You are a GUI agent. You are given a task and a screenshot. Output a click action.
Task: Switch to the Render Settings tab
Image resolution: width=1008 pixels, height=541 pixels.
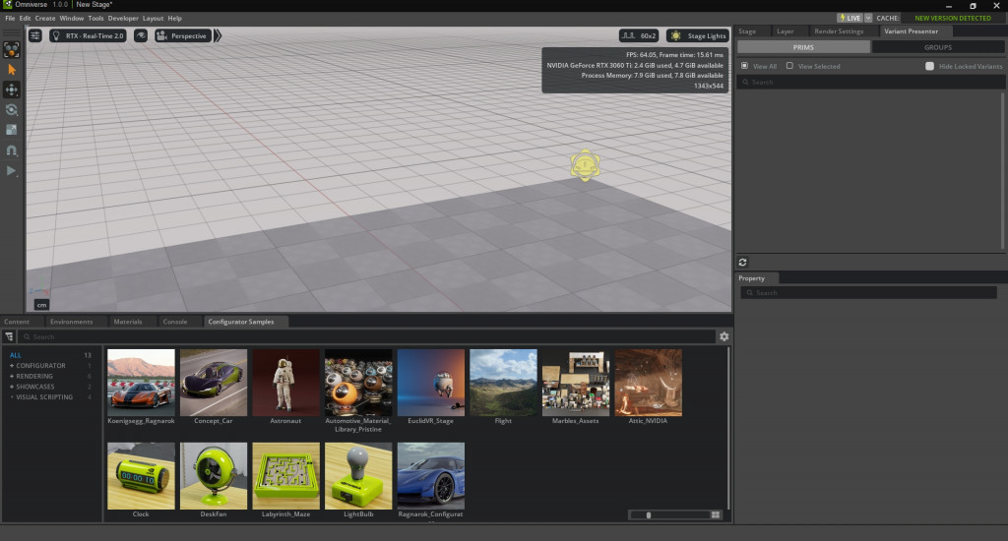coord(839,30)
